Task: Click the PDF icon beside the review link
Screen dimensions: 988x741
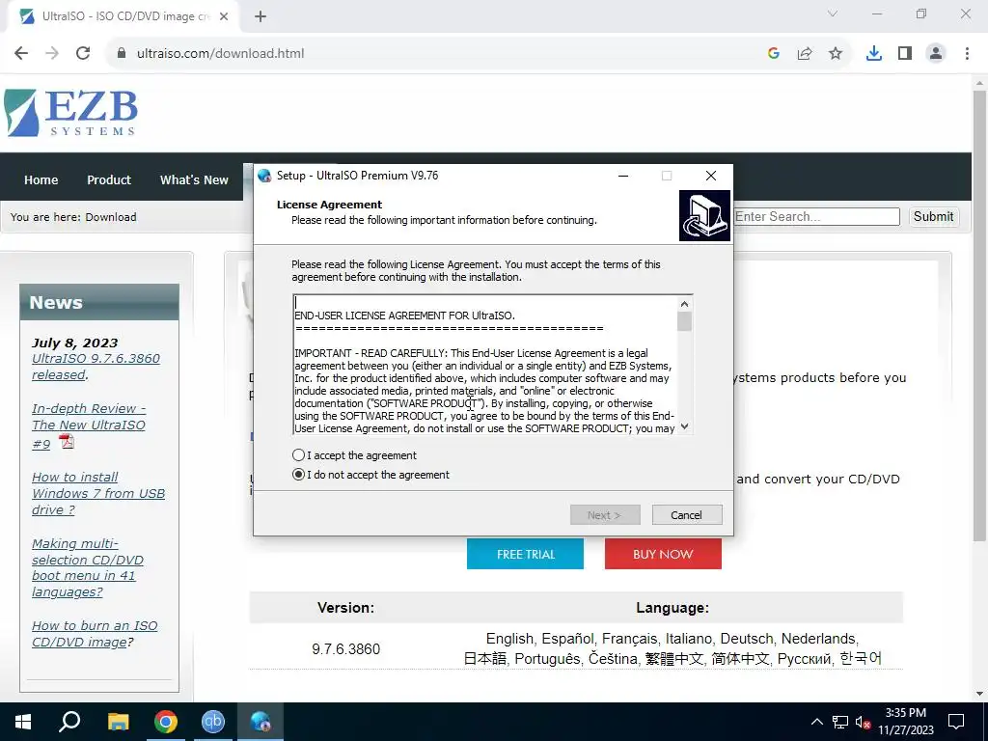Action: [x=67, y=441]
